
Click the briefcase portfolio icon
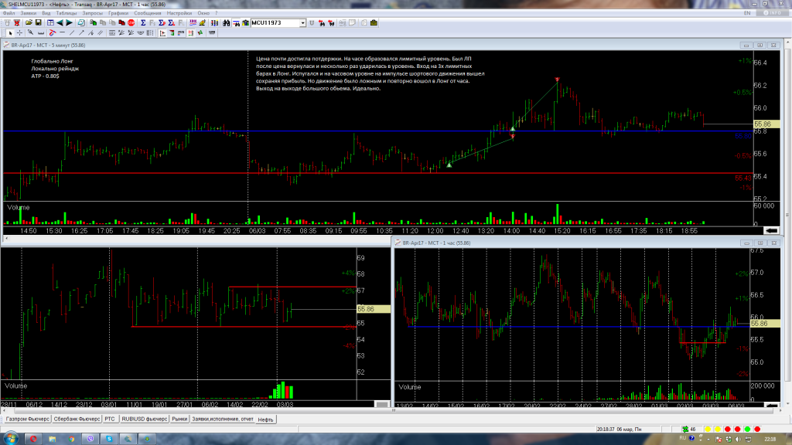pos(374,22)
